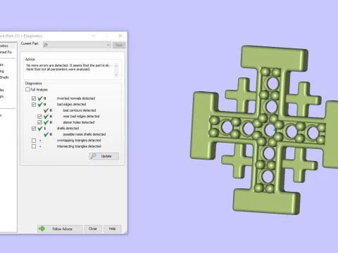This screenshot has width=338, height=253.
Task: Click the green checkmark beside inverted normals
Action: 40,98
